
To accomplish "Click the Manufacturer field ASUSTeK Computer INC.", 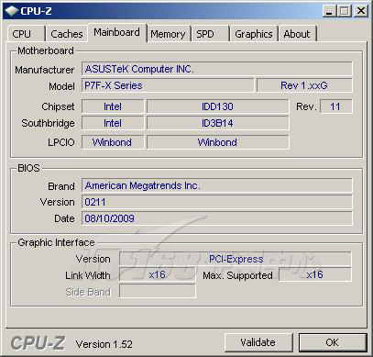I will pyautogui.click(x=217, y=69).
